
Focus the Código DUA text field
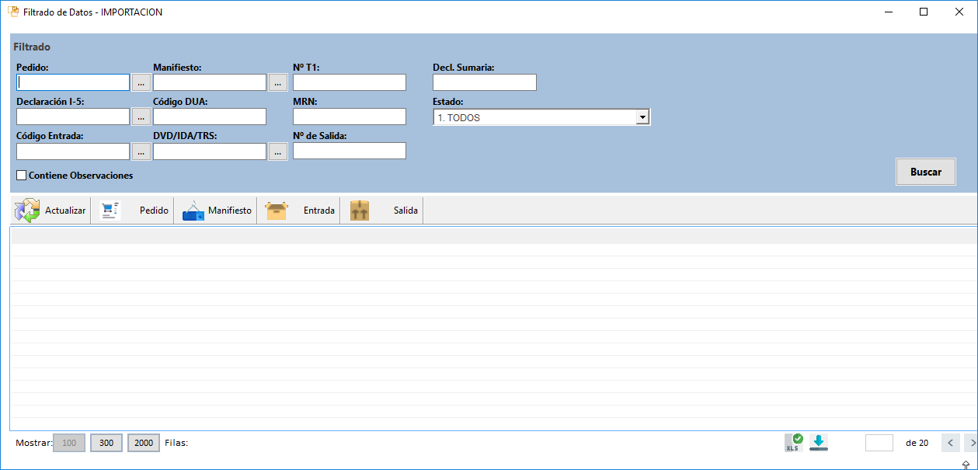210,117
